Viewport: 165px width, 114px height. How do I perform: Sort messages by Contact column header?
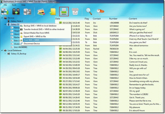[x=97, y=19]
